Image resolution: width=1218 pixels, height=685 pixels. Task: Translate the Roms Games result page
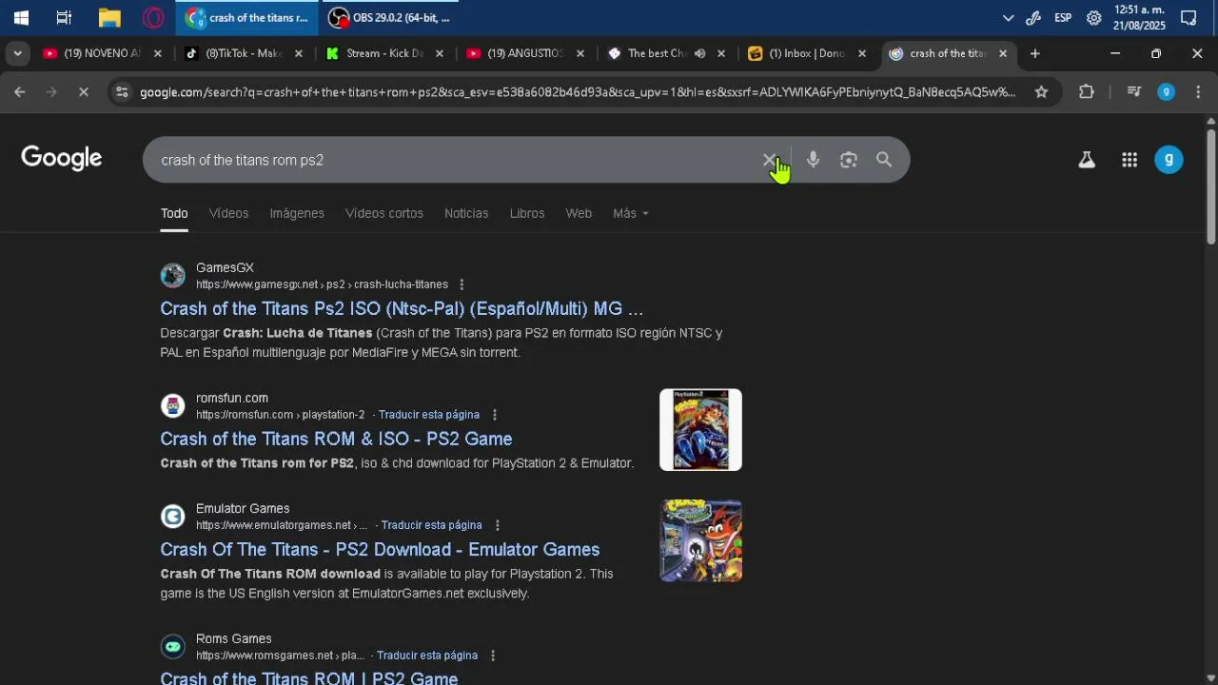click(427, 656)
